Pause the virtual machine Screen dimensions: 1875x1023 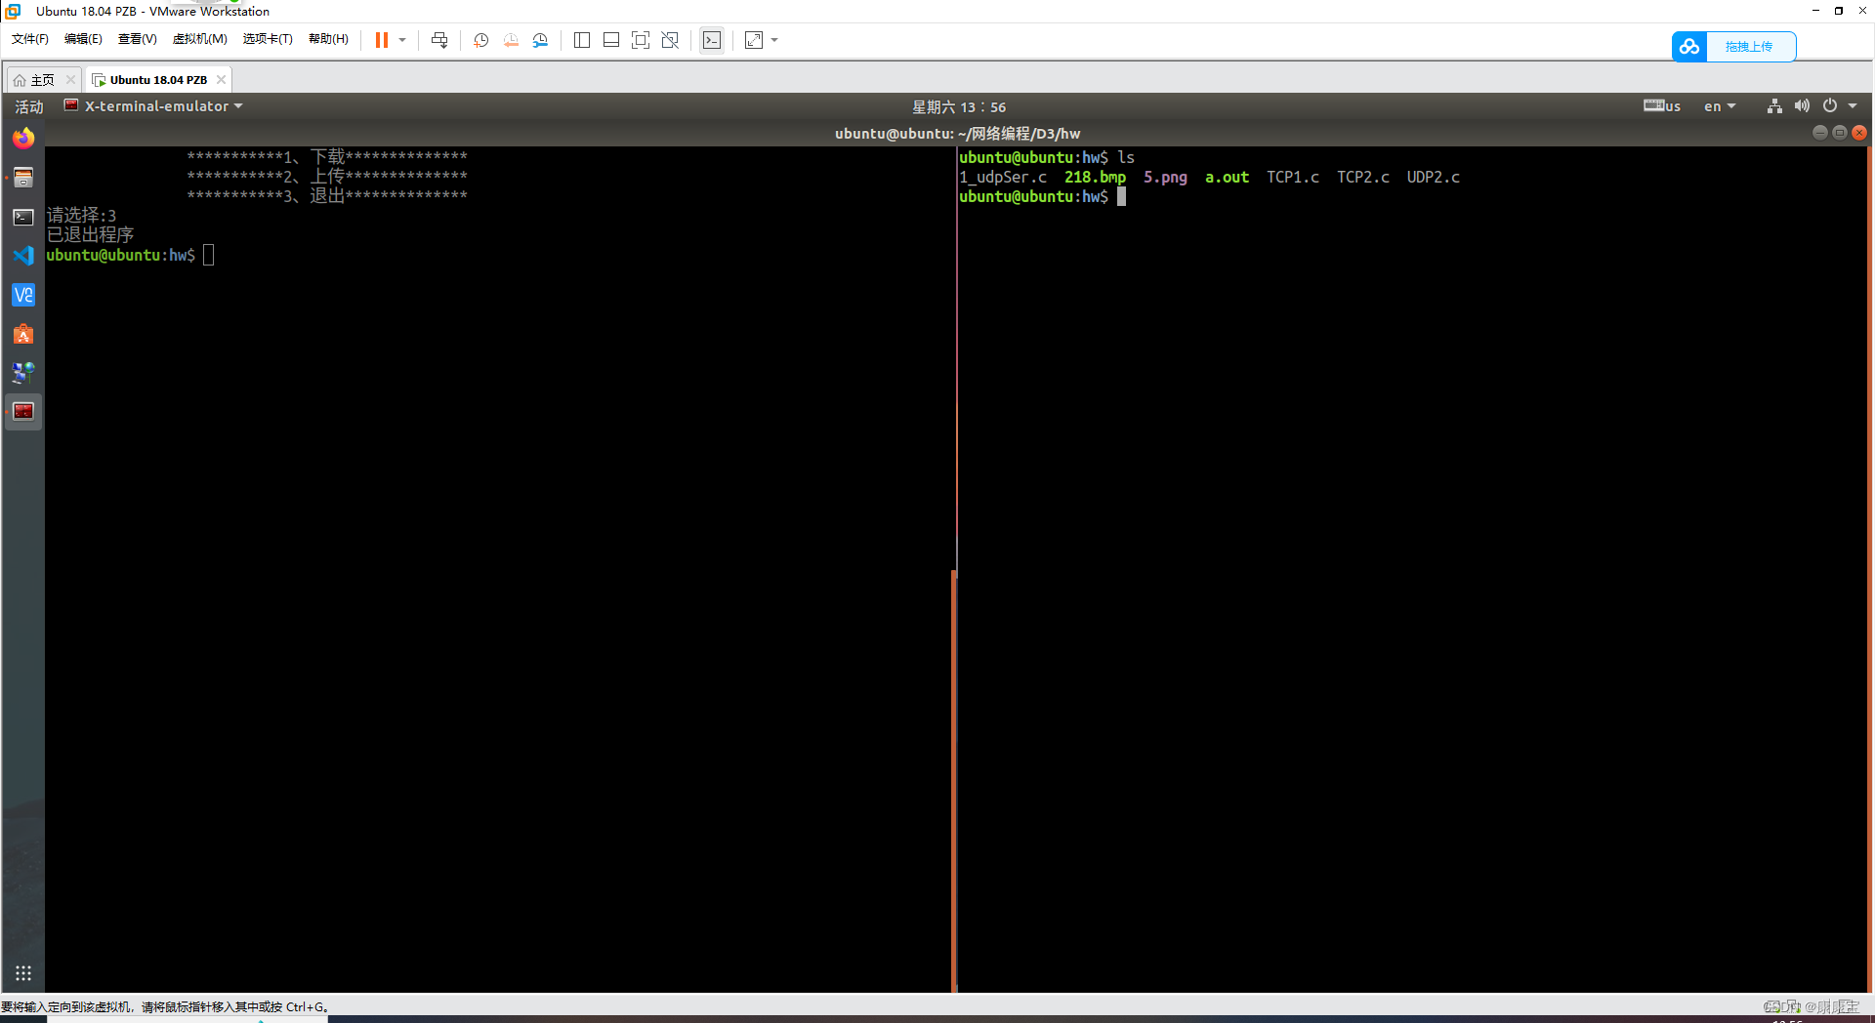click(382, 40)
